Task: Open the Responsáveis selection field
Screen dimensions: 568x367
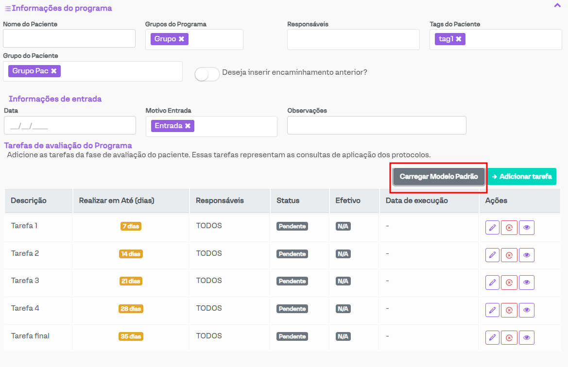Action: (x=353, y=39)
